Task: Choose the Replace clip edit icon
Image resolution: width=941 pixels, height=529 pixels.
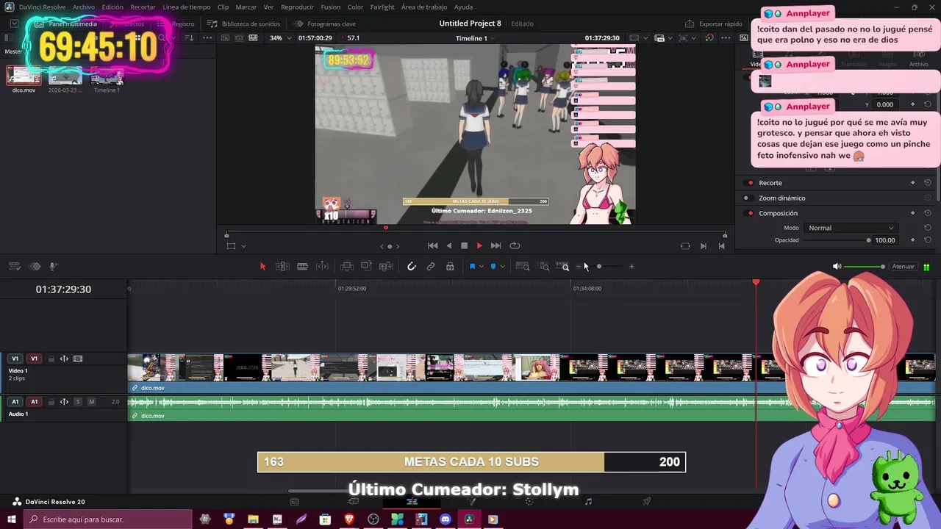Action: click(x=386, y=267)
